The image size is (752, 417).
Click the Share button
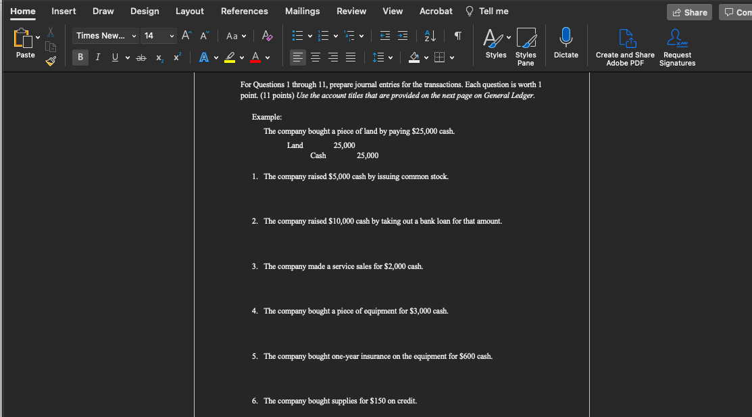pyautogui.click(x=688, y=11)
